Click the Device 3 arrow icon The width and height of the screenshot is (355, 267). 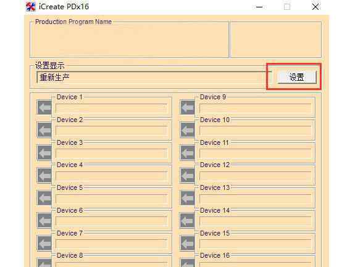click(x=44, y=152)
